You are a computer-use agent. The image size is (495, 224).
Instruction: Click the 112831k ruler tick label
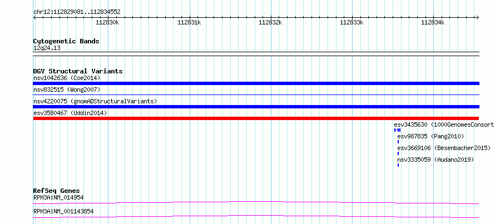coord(189,22)
